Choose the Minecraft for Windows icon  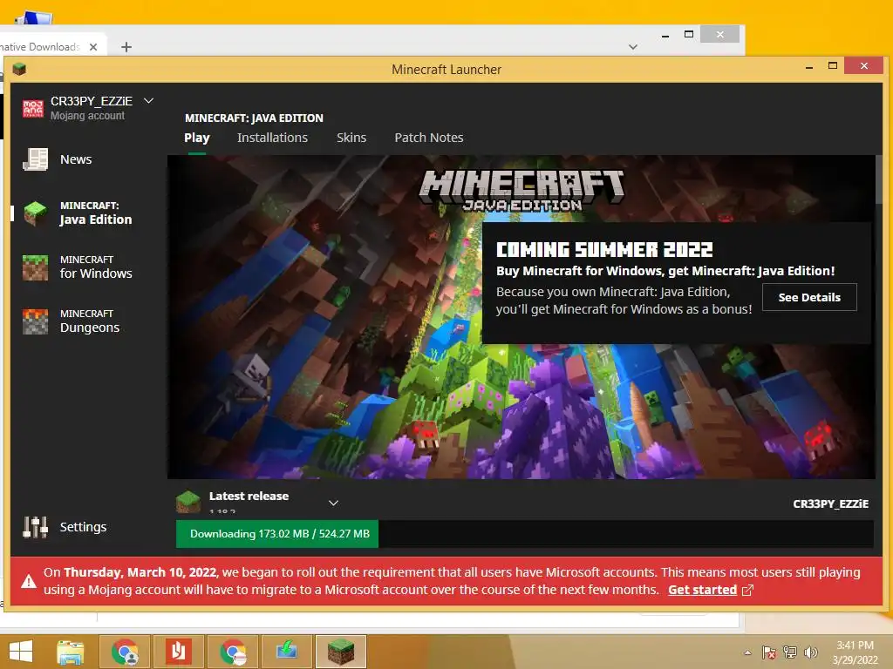coord(35,267)
